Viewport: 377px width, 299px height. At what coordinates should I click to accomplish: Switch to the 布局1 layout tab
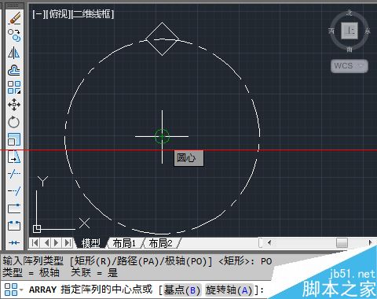pos(124,243)
